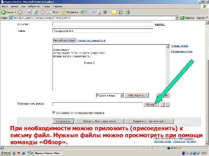Click first quick launch icon after Пуск
The width and height of the screenshot is (209, 156).
click(x=14, y=153)
